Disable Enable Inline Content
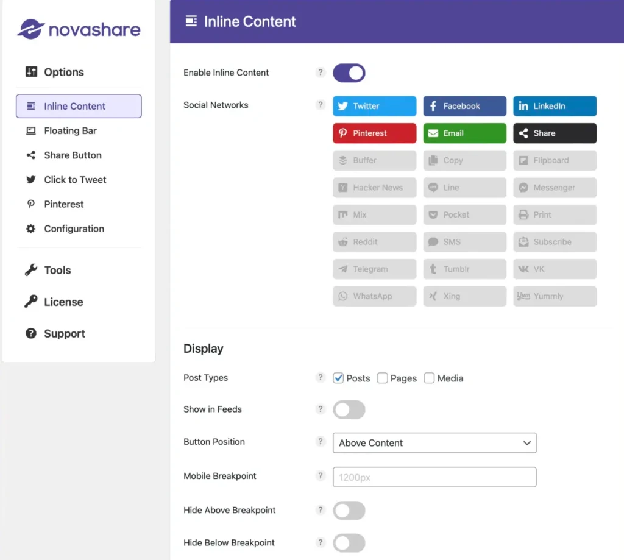 pos(349,73)
